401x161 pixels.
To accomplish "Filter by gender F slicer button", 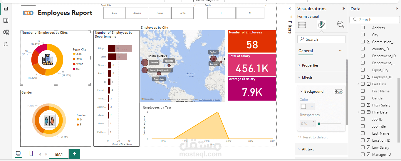I will click(x=221, y=13).
